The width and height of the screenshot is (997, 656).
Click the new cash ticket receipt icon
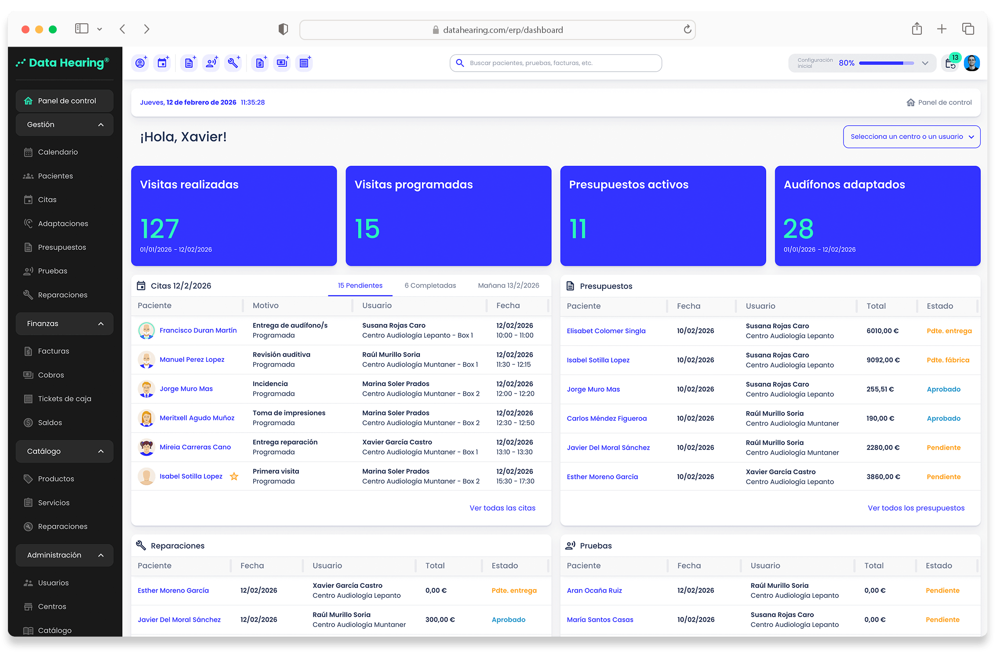pyautogui.click(x=304, y=63)
